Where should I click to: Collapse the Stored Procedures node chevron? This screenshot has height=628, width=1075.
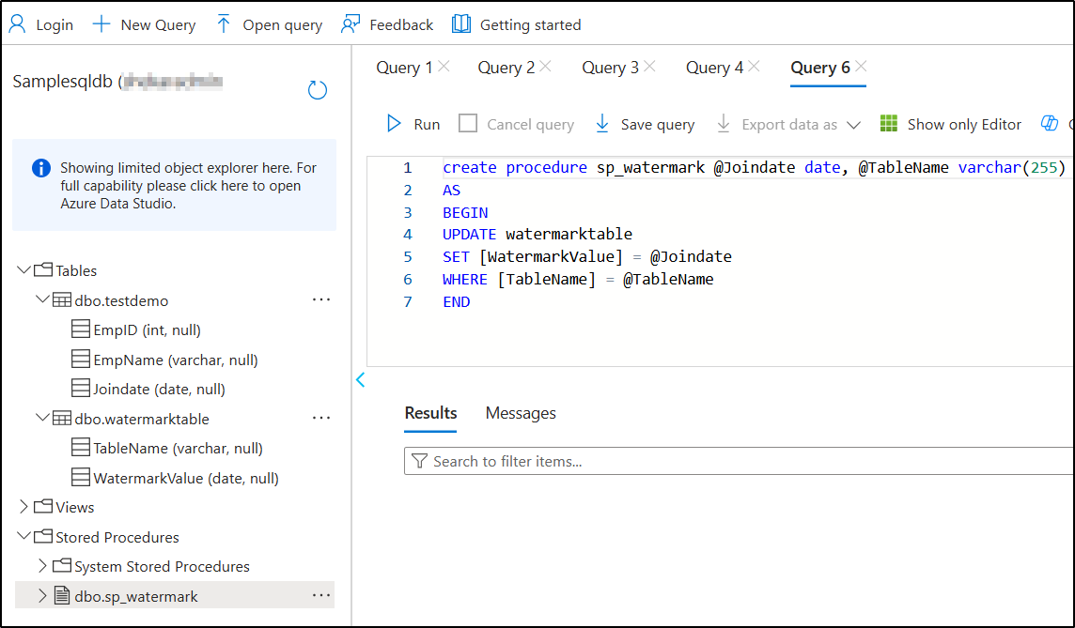coord(24,536)
